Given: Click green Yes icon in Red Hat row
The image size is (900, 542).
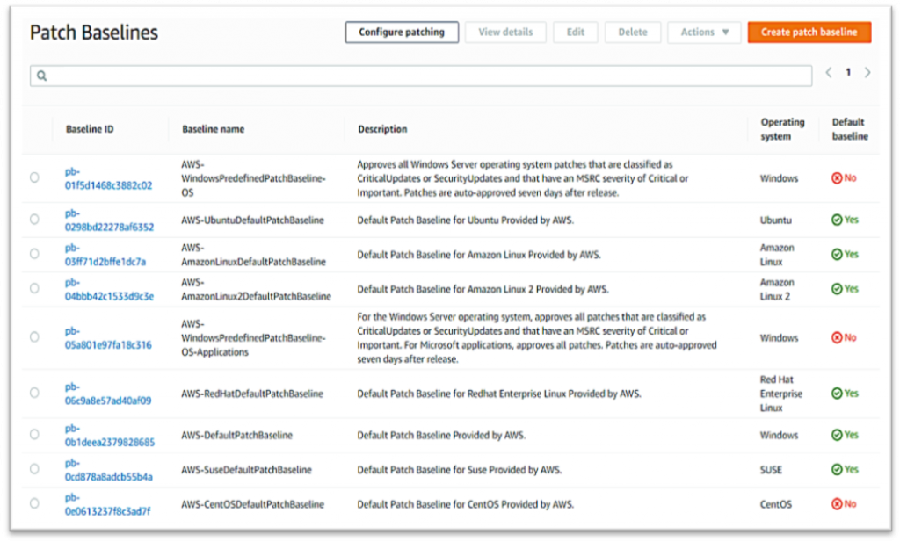Looking at the screenshot, I should [x=837, y=394].
